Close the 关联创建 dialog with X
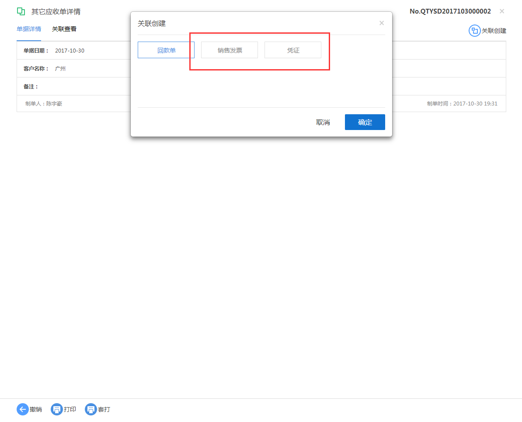 382,23
